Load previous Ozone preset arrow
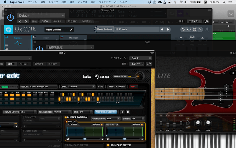The image size is (236, 148). pos(162,29)
